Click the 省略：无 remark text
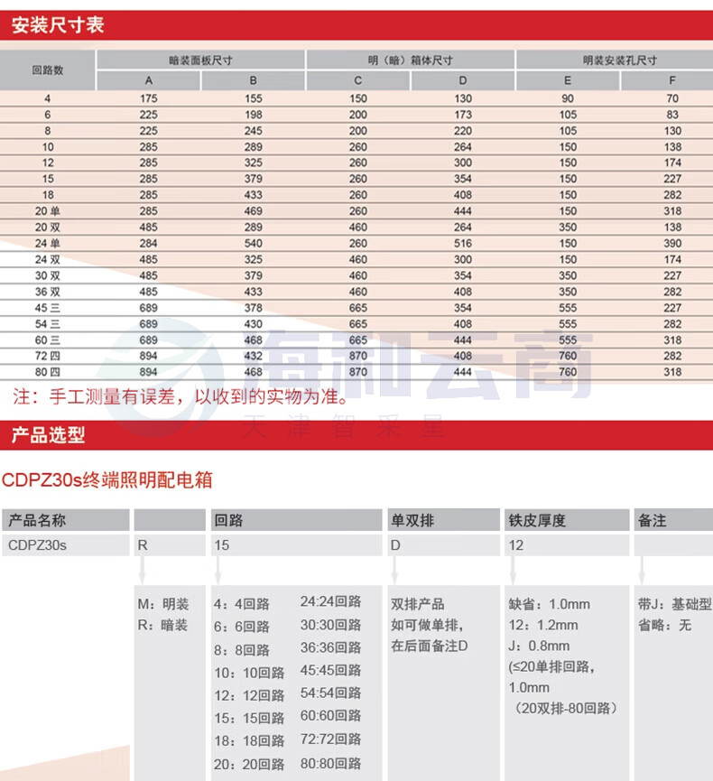The image size is (713, 781). [x=664, y=625]
